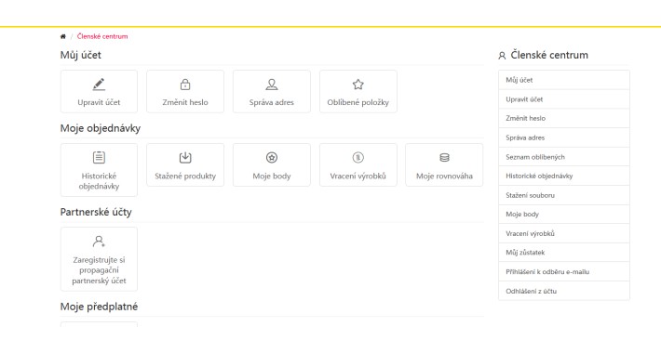Open the Stažené produkty card label
Viewport: 661px width, 353px height.
coord(185,176)
